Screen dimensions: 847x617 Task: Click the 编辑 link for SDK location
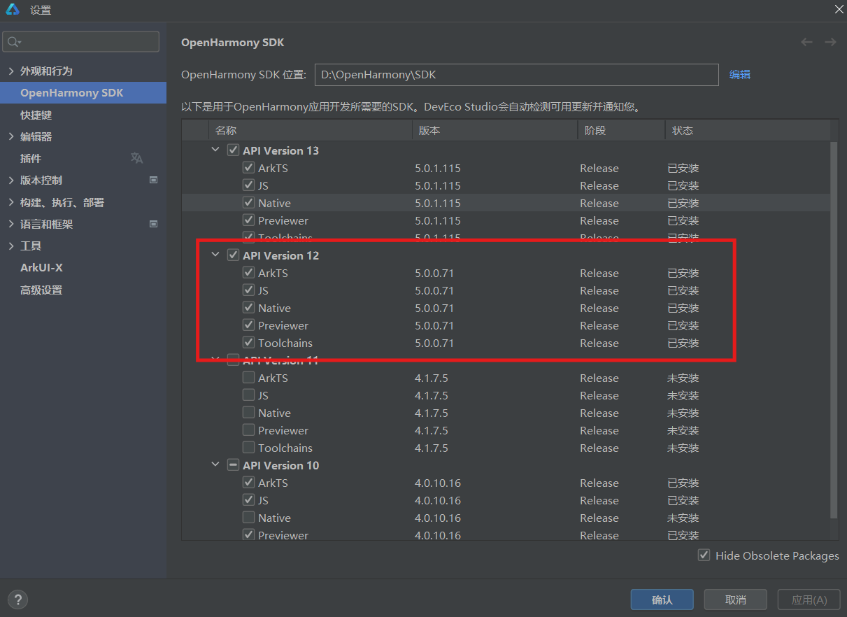pyautogui.click(x=739, y=74)
